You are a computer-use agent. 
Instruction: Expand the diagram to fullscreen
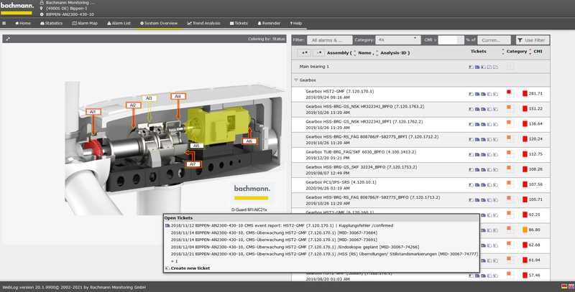coord(6,39)
